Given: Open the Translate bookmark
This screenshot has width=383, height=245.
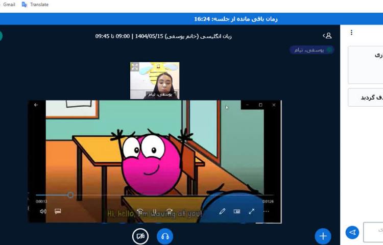Looking at the screenshot, I should click(35, 5).
